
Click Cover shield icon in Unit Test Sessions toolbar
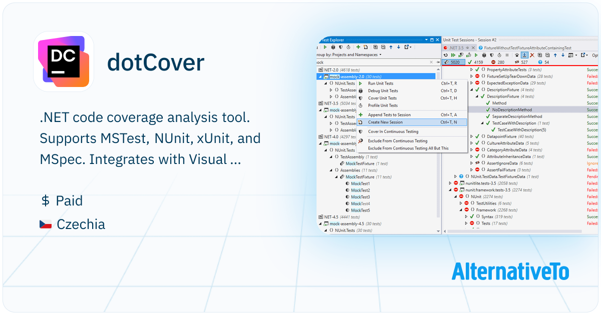[492, 55]
